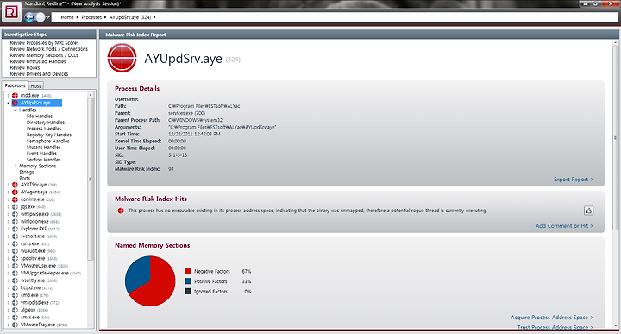This screenshot has width=621, height=334.
Task: Click the icon next to csrss.exe
Action: pos(15,243)
